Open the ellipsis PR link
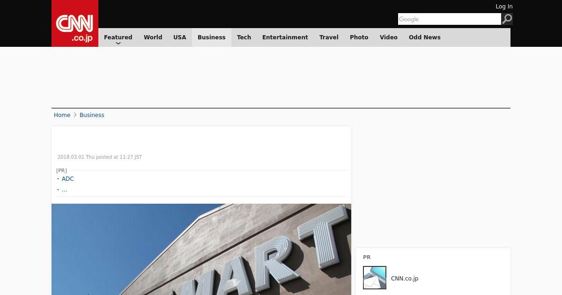The image size is (562, 295). (x=65, y=190)
